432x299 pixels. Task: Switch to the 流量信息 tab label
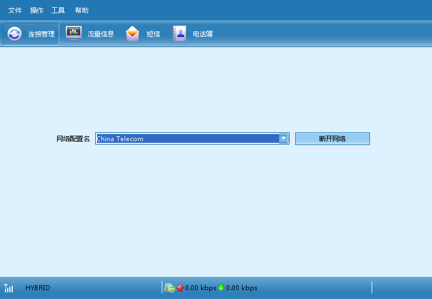tap(101, 34)
